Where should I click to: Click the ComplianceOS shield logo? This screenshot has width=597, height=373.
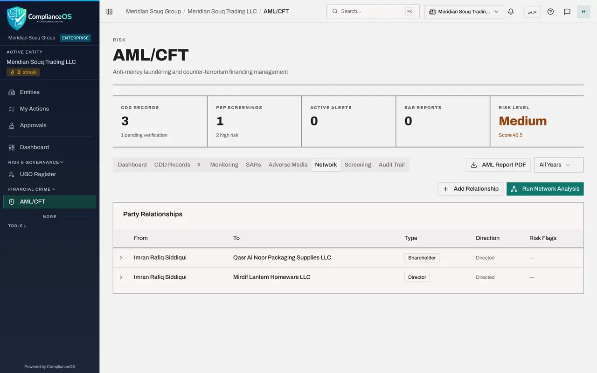pos(16,18)
